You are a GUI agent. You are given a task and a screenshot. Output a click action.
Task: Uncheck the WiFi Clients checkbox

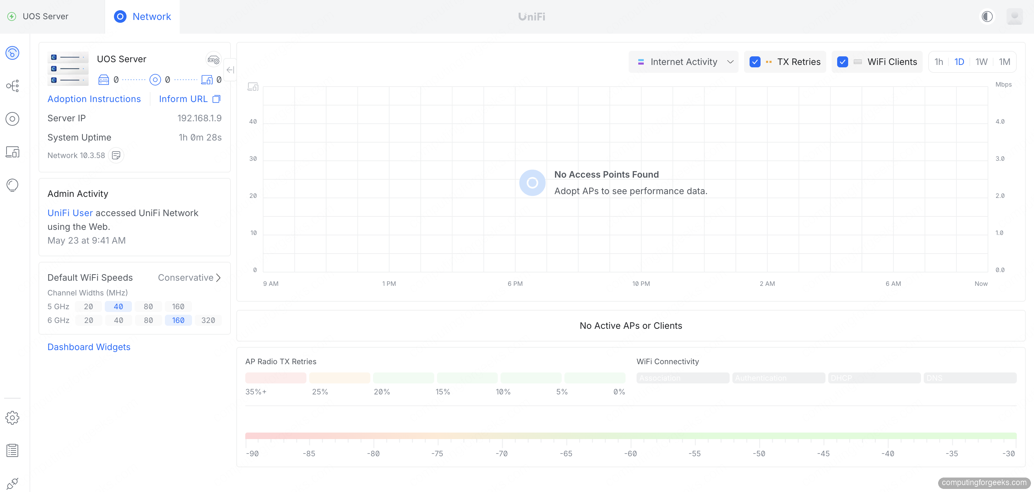[x=842, y=62]
